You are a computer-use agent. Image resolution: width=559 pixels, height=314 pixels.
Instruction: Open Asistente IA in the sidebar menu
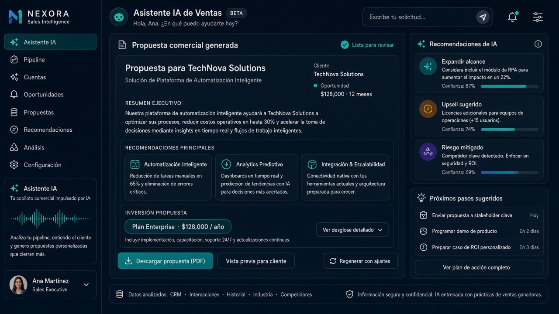pyautogui.click(x=51, y=42)
